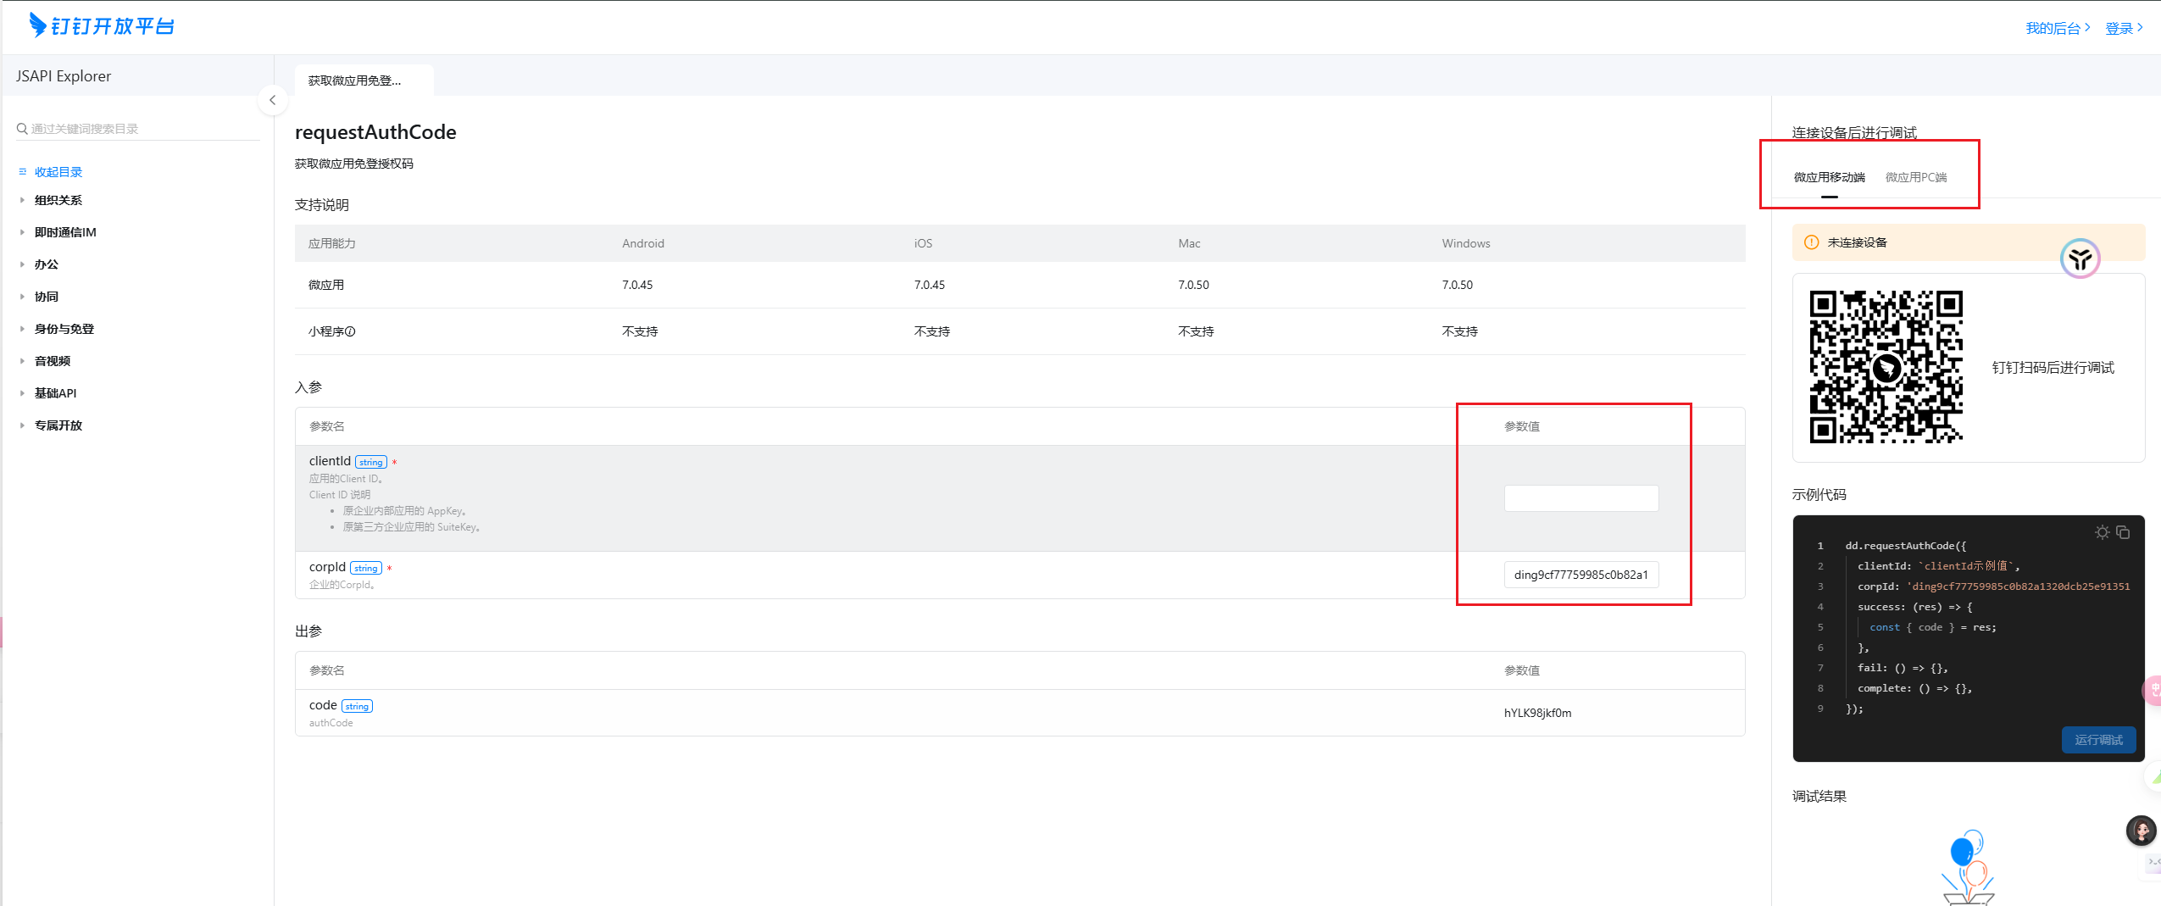Open the 我的后台 link
2161x906 pixels.
coord(2058,28)
